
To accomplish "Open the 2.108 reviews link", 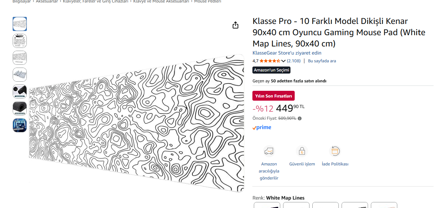I will 294,61.
